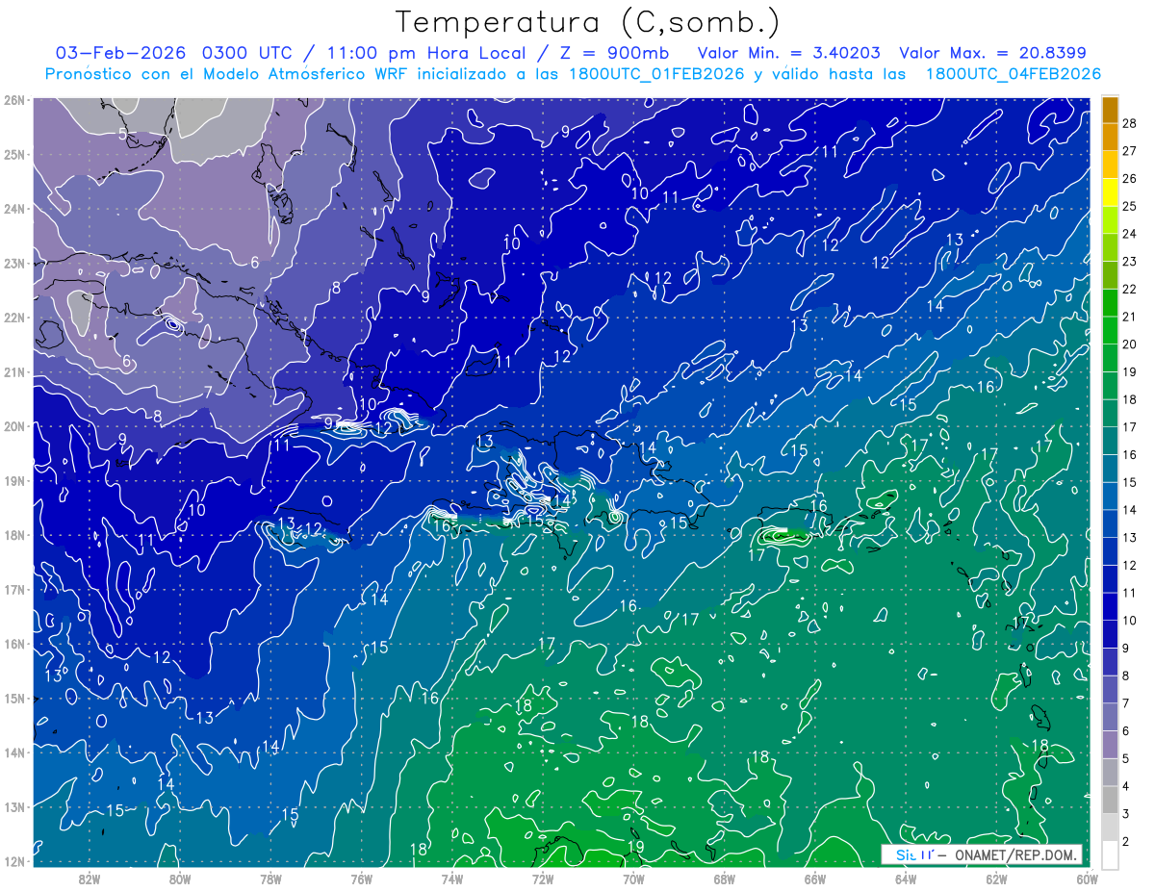Screen dimensions: 1155x892
Task: Click the latitude axis label '22N'
Action: [x=13, y=317]
